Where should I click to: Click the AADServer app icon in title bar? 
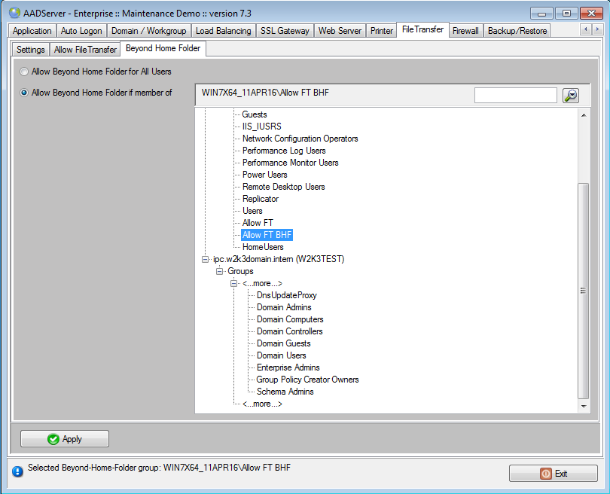point(14,14)
